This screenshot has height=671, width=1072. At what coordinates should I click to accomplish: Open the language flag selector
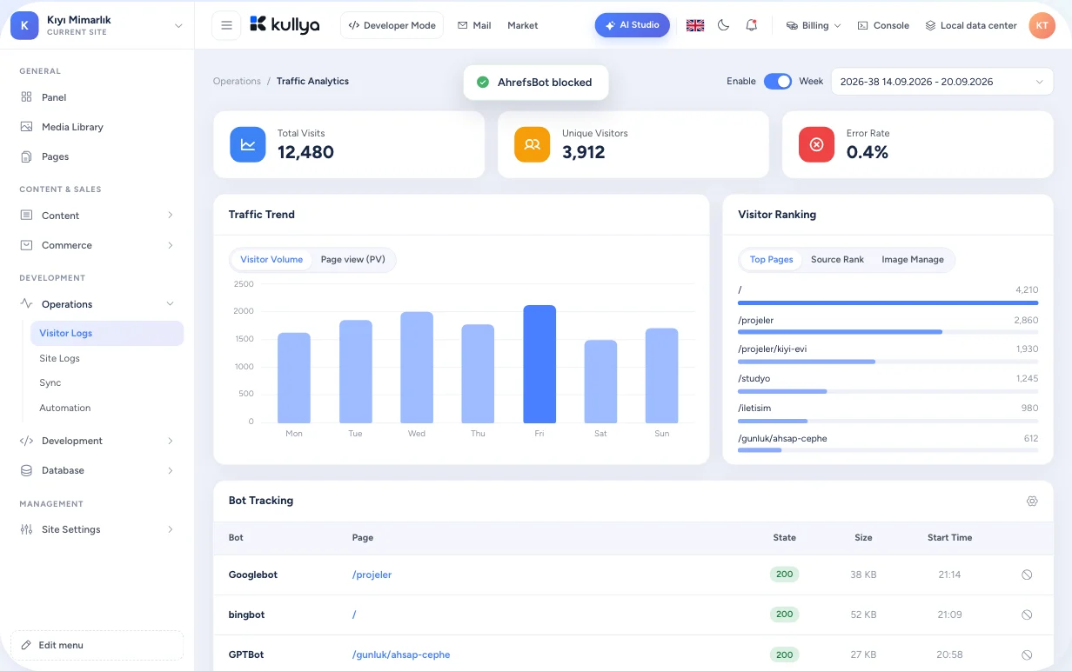point(695,25)
